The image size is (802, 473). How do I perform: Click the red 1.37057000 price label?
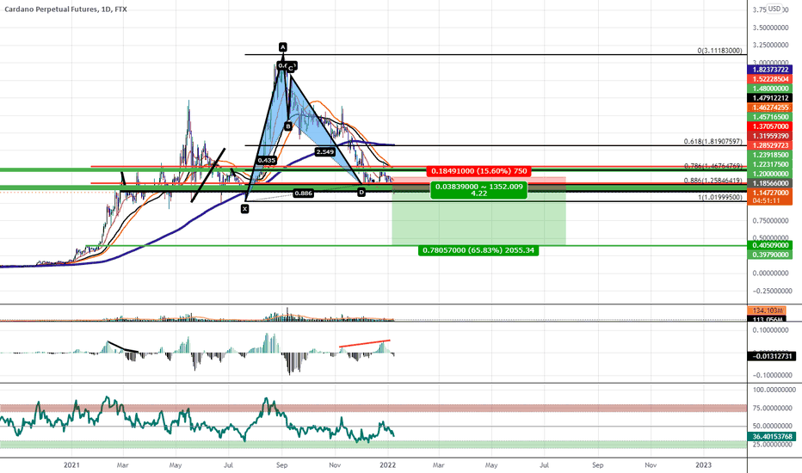coord(770,126)
